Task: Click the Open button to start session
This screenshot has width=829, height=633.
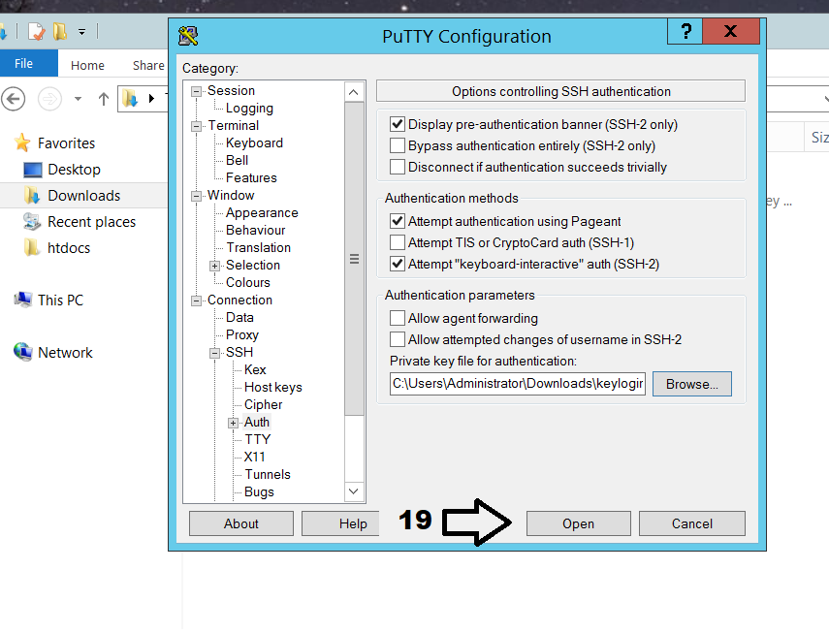Action: 578,523
